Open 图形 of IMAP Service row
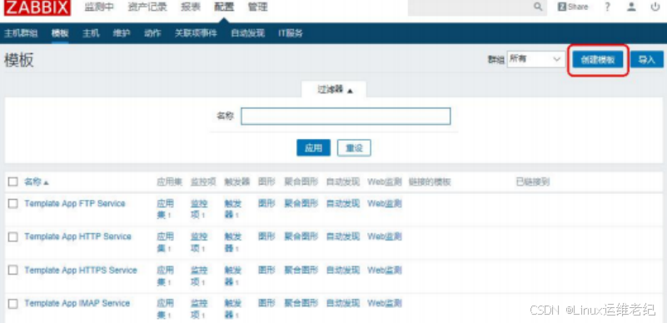 [x=266, y=304]
